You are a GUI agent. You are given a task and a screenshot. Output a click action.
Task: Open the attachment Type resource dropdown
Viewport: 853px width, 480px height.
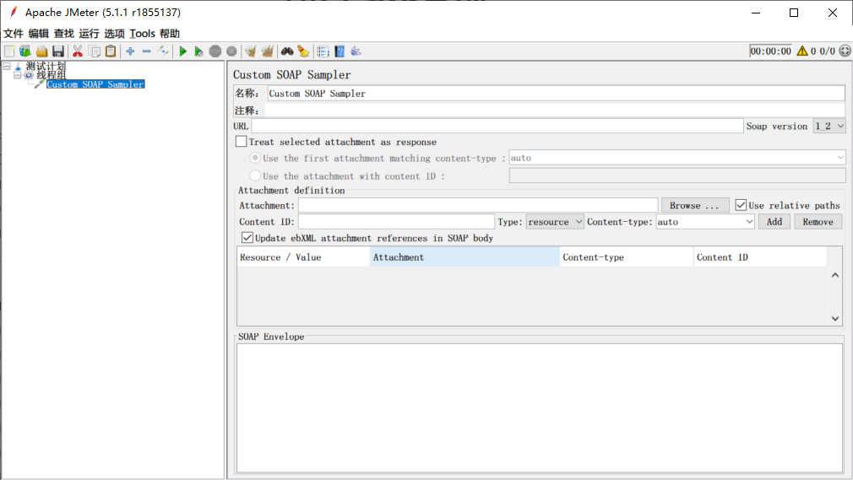click(555, 222)
